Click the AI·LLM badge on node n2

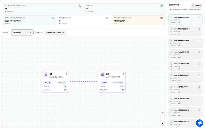[x=104, y=83]
